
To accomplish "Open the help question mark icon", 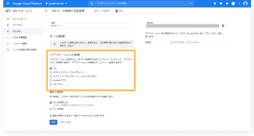I will click(x=227, y=3).
